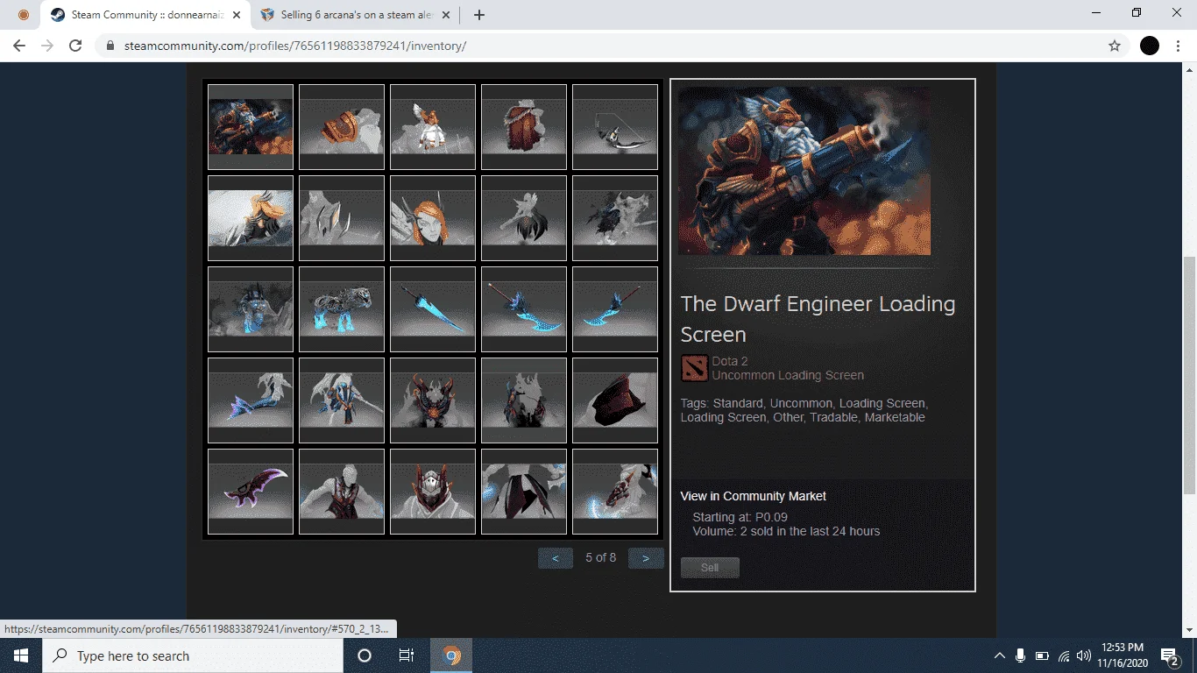Image resolution: width=1197 pixels, height=673 pixels.
Task: Switch to the Steam Community tab
Action: [x=146, y=15]
